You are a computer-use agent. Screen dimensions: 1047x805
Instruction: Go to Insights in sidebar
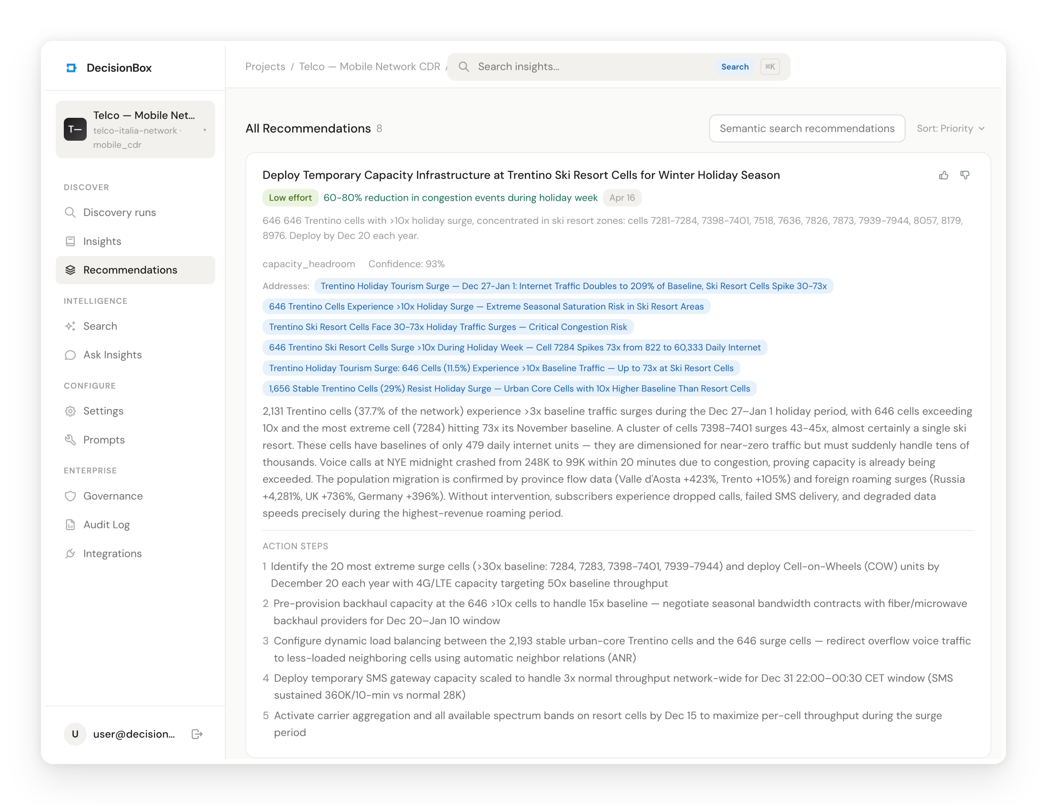102,241
